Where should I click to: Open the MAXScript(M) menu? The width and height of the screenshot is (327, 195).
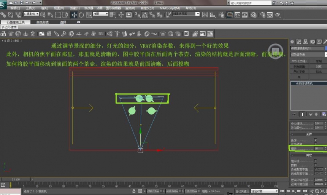click(170, 8)
